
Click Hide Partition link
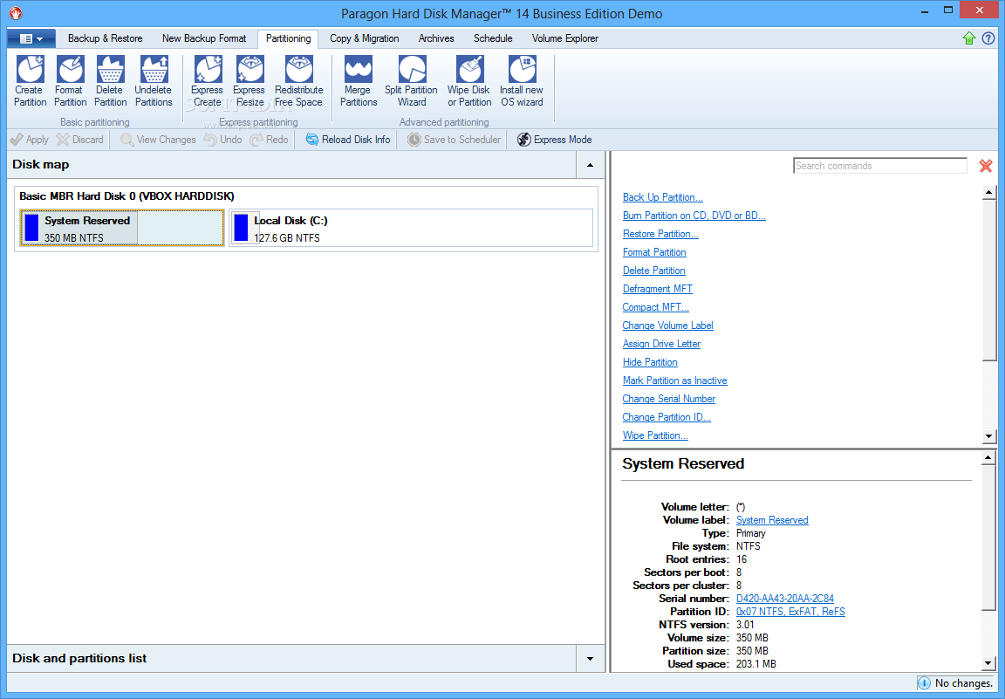(650, 362)
